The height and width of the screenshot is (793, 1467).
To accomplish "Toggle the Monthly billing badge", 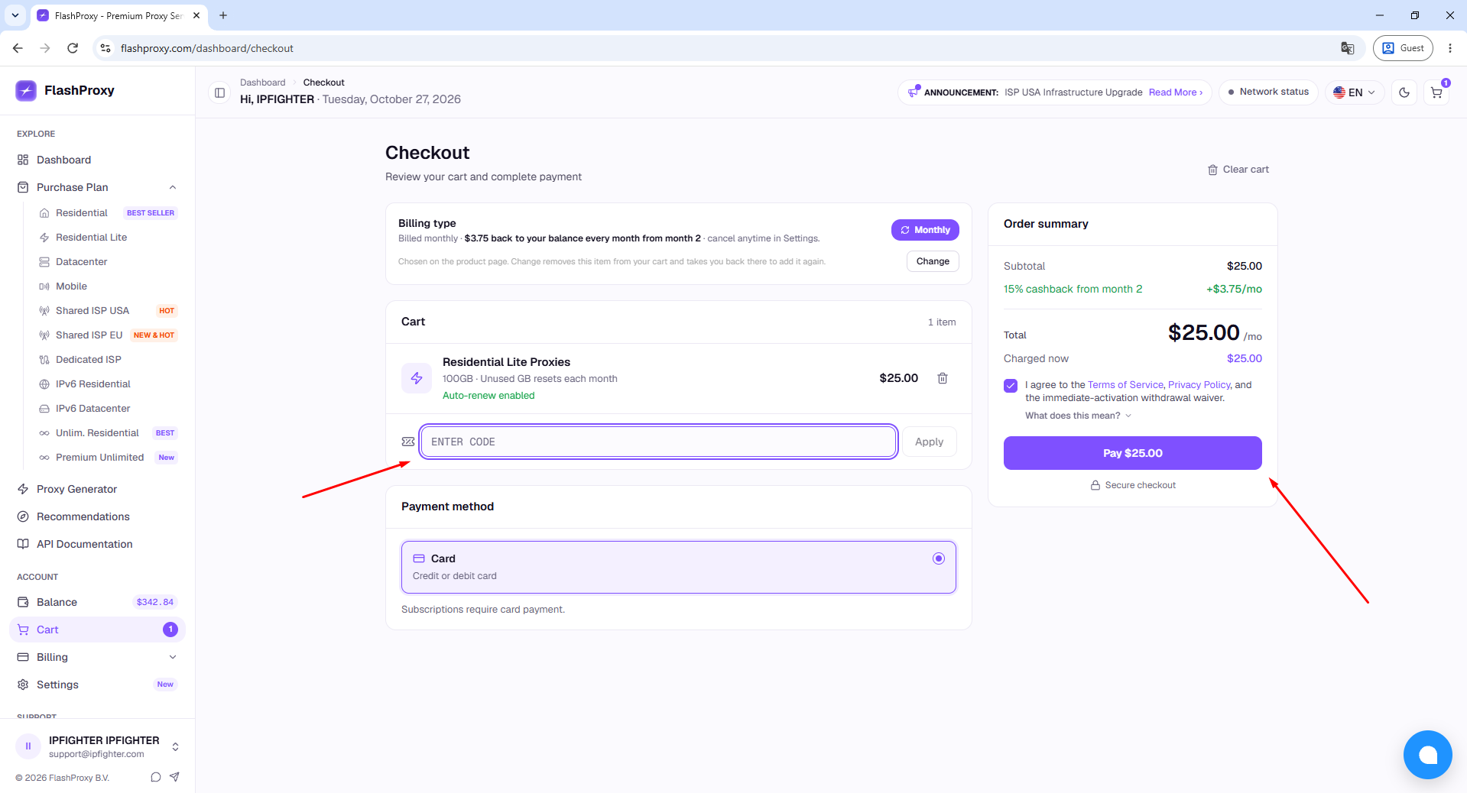I will tap(925, 230).
